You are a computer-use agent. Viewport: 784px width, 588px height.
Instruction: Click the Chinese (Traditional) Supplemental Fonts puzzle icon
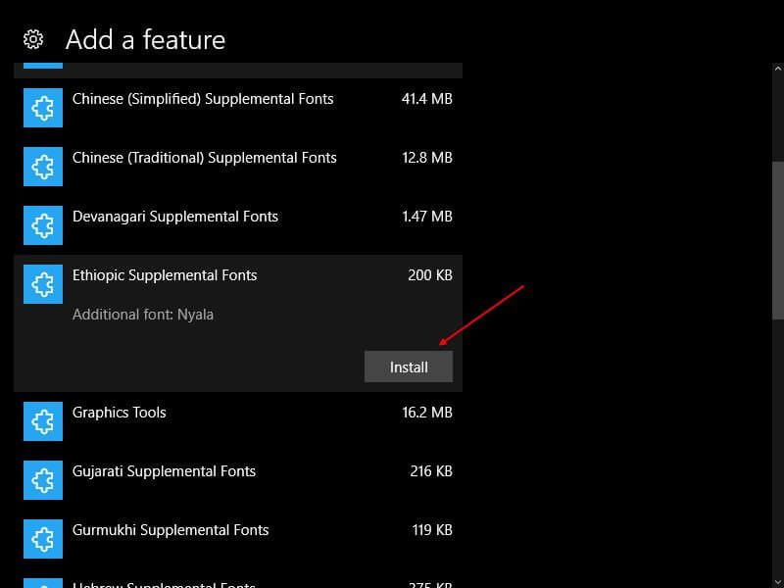pos(43,167)
